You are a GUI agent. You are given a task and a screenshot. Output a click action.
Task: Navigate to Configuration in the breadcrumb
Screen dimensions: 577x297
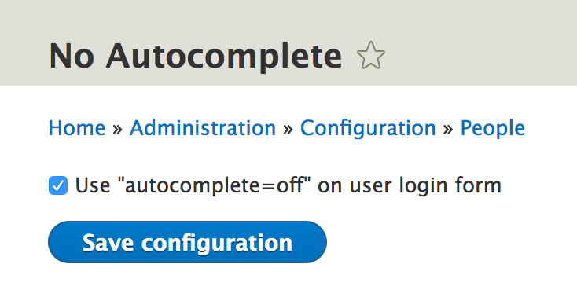[368, 128]
